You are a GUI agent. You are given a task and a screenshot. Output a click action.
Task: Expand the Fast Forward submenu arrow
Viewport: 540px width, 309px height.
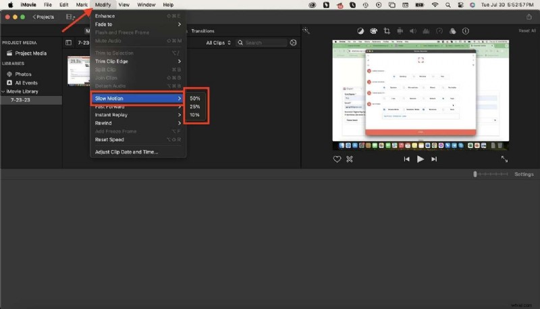tap(180, 107)
